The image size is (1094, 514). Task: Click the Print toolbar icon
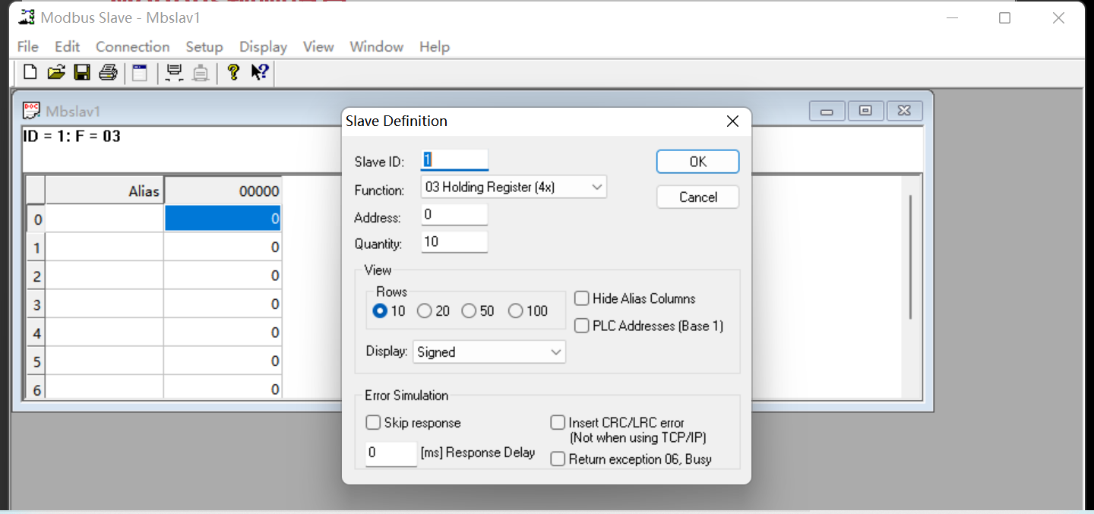click(x=108, y=72)
